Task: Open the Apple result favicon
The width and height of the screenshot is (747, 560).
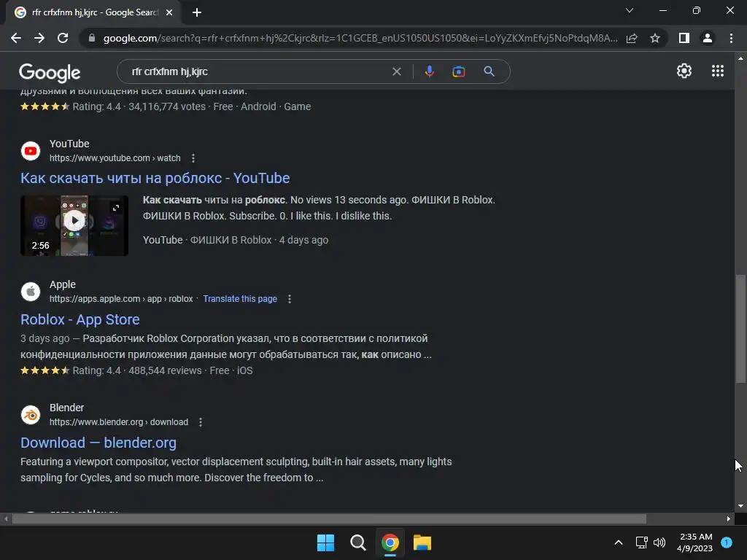Action: click(31, 292)
